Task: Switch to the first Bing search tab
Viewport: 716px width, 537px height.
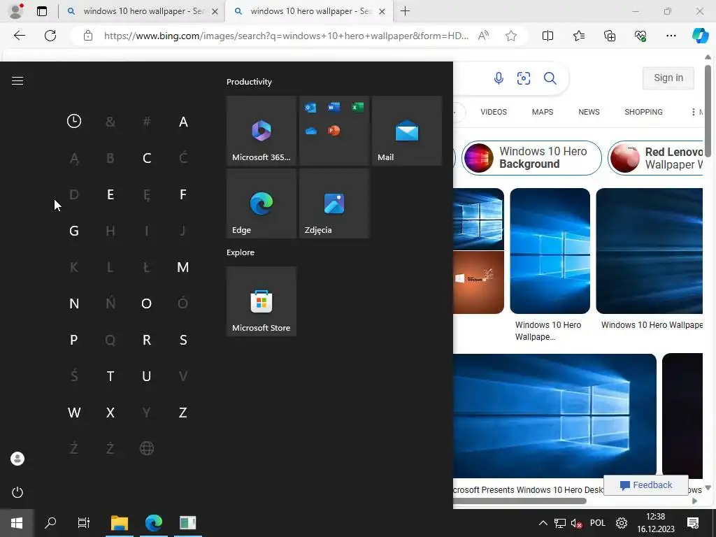Action: 143,11
